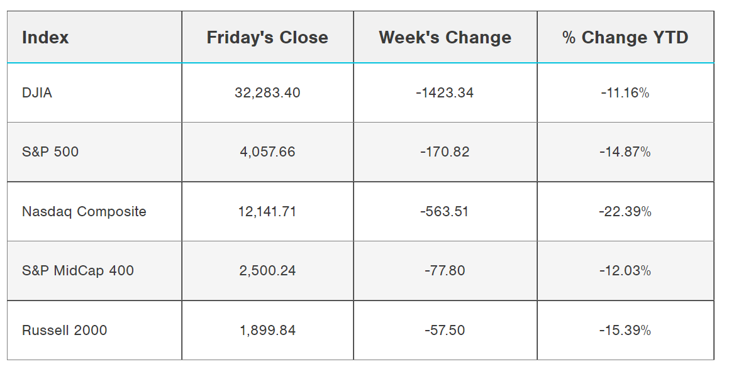Select the Russell 2000 row label
This screenshot has height=374, width=734.
click(64, 330)
